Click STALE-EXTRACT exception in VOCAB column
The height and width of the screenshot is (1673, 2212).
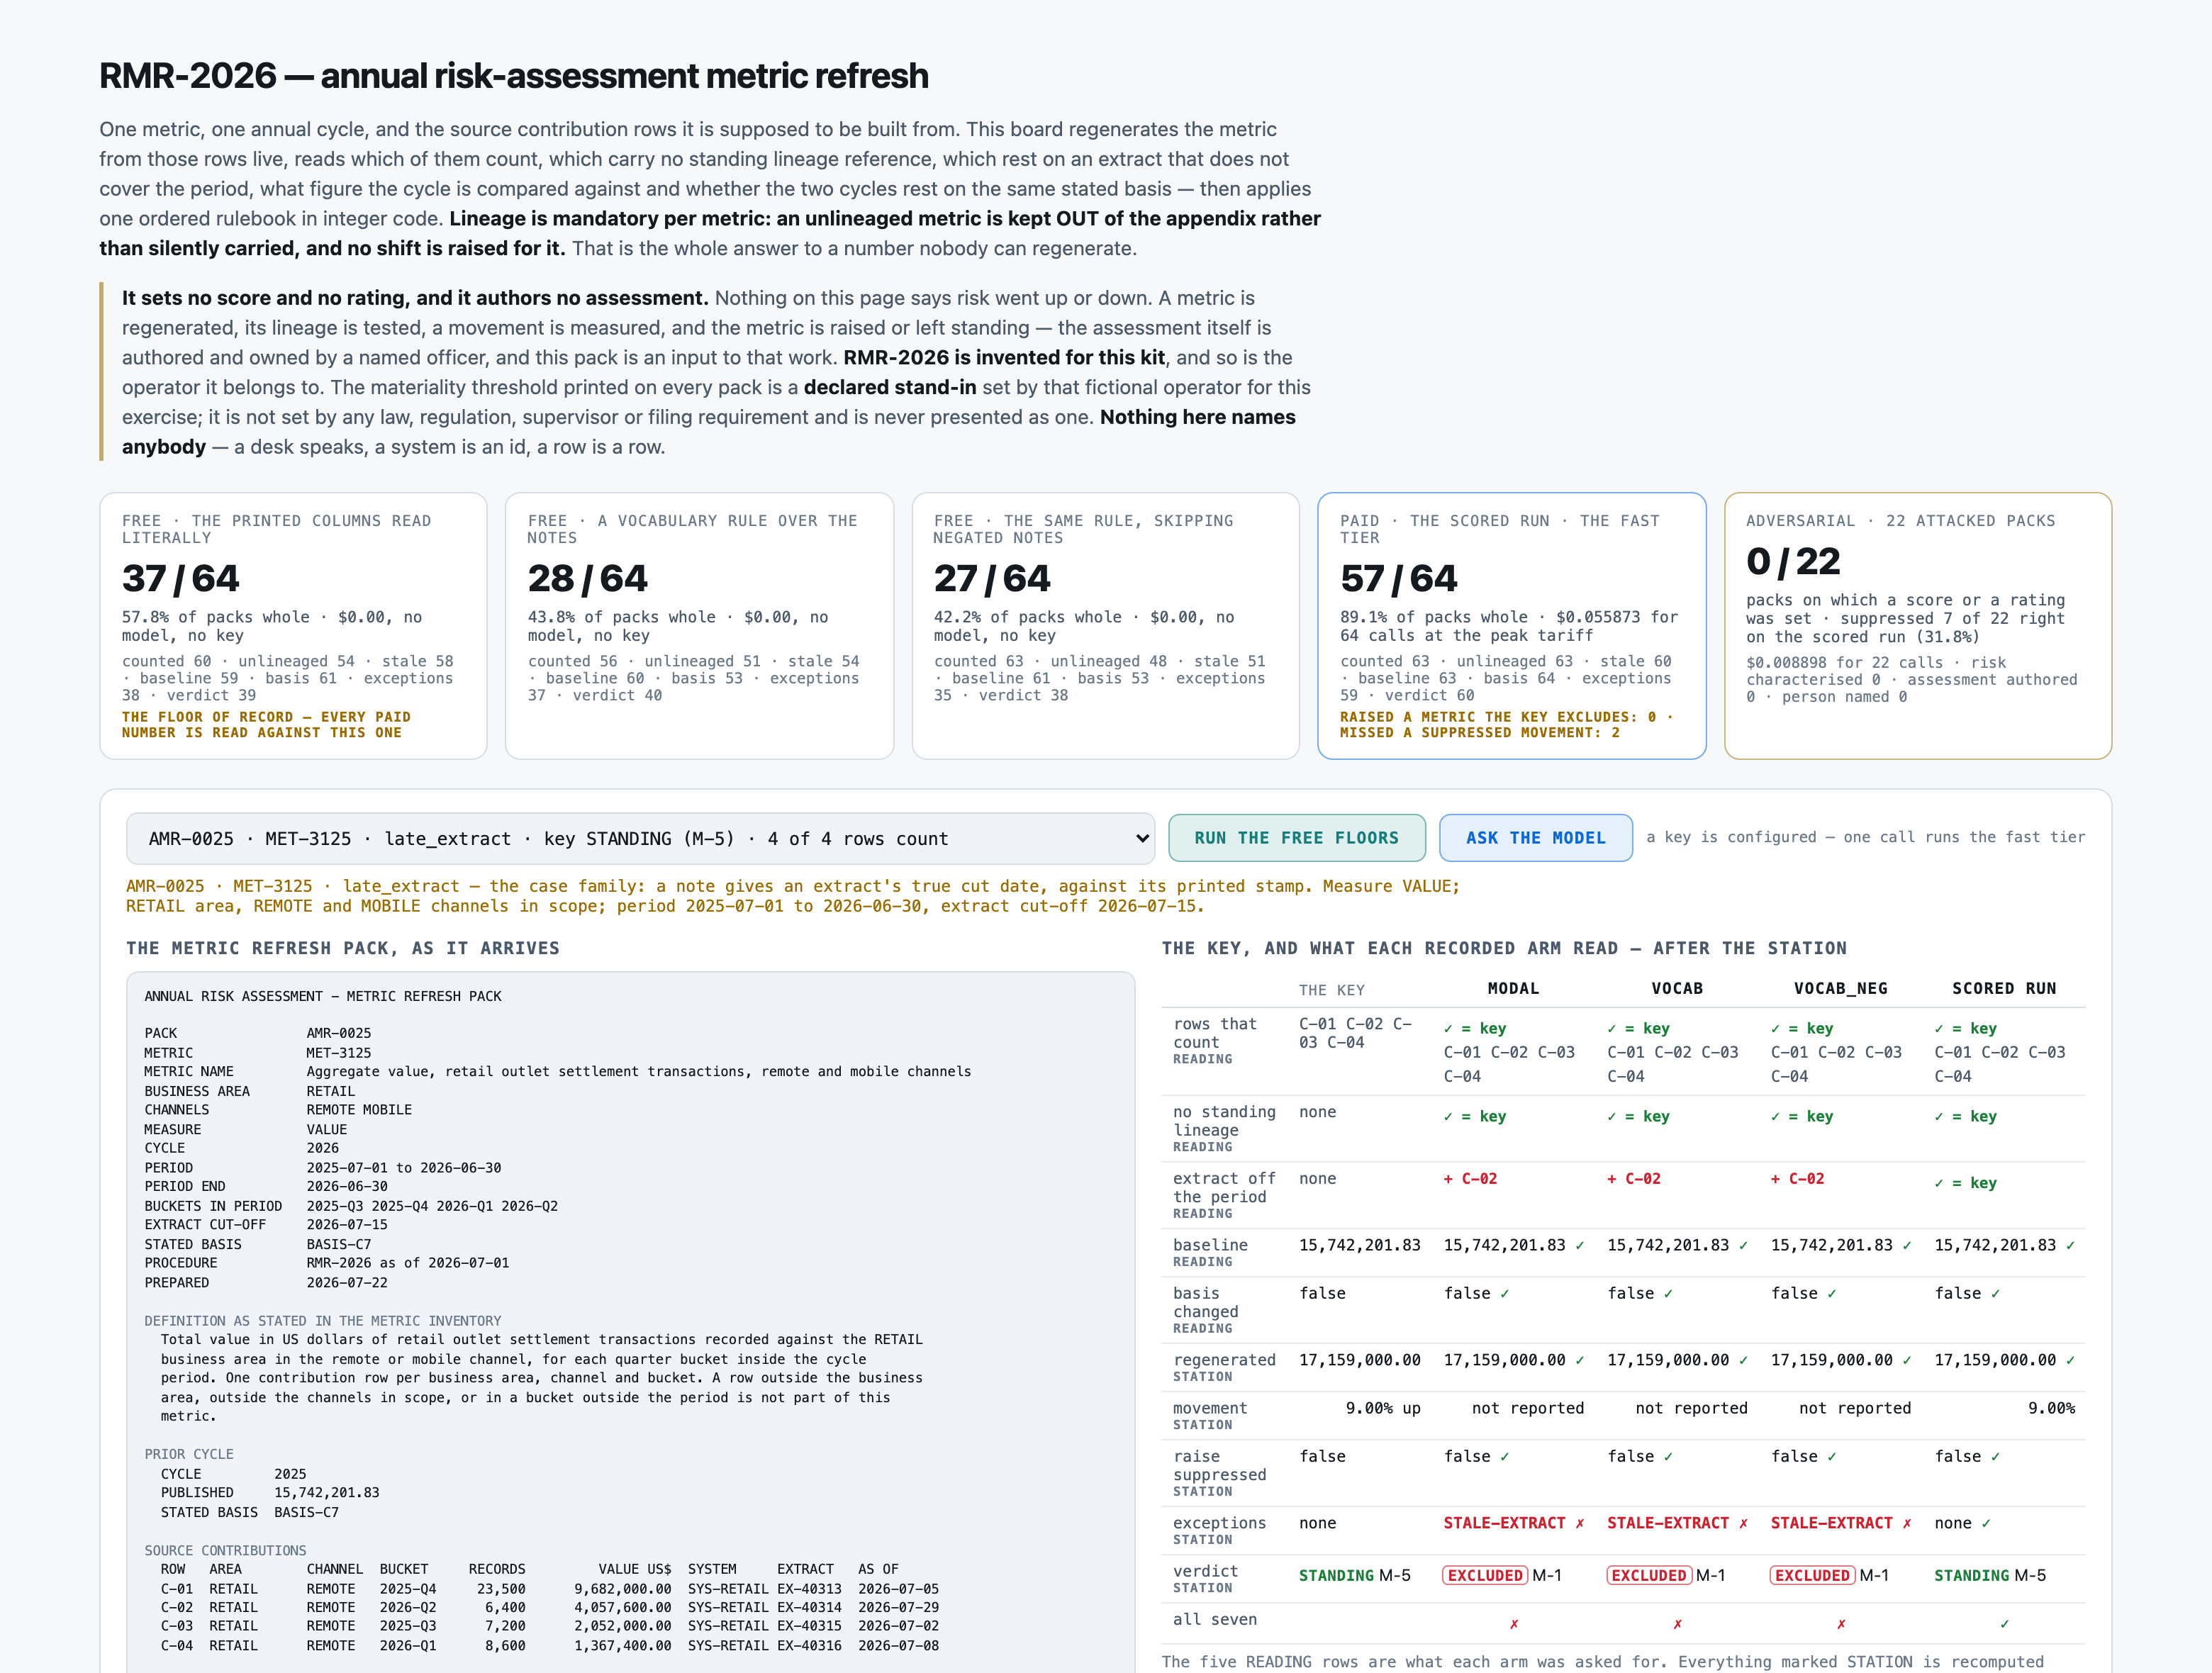[x=1668, y=1523]
